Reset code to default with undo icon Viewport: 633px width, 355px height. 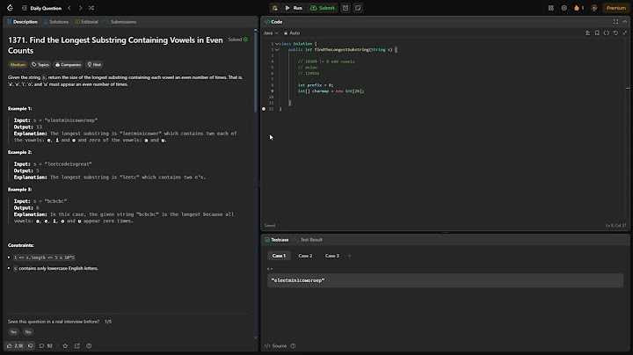tap(615, 33)
